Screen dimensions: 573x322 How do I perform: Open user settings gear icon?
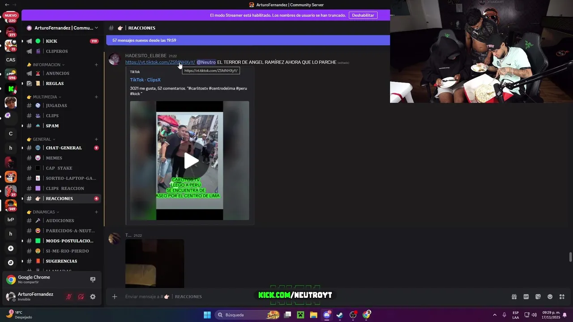[x=93, y=297]
